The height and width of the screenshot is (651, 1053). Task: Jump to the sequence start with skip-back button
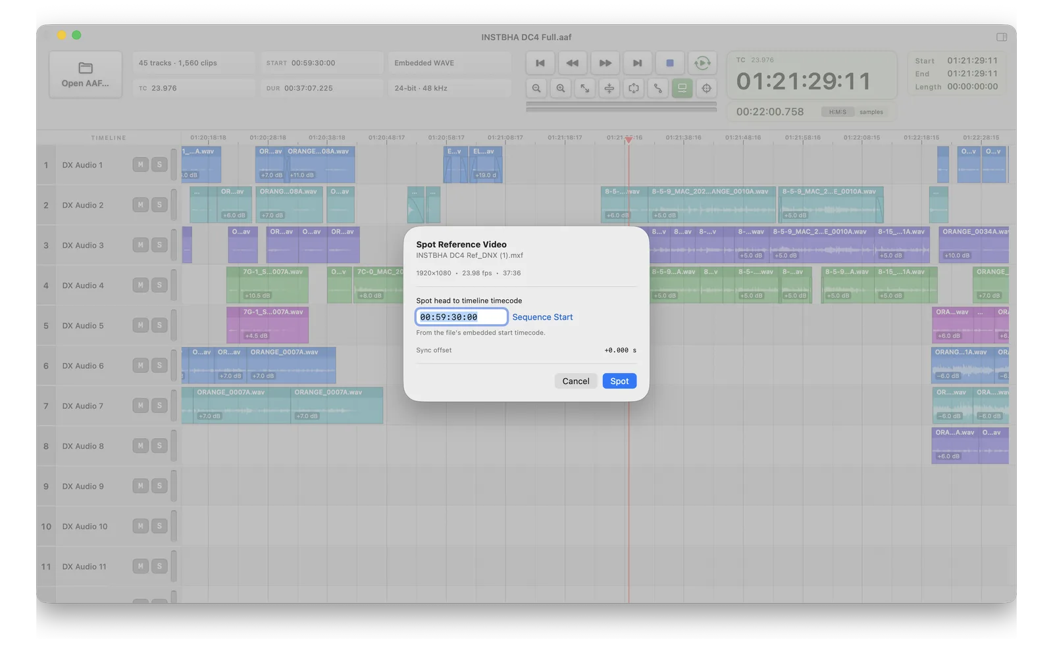(540, 63)
